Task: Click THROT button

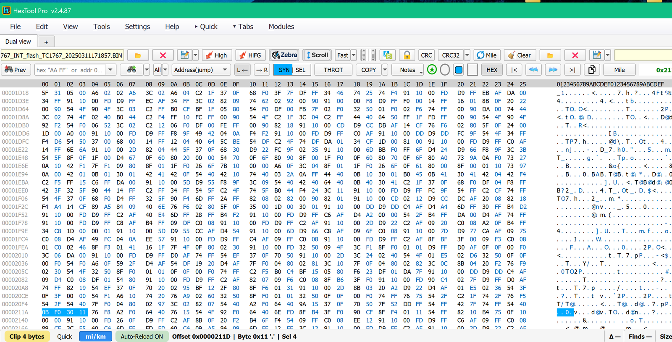Action: 333,70
